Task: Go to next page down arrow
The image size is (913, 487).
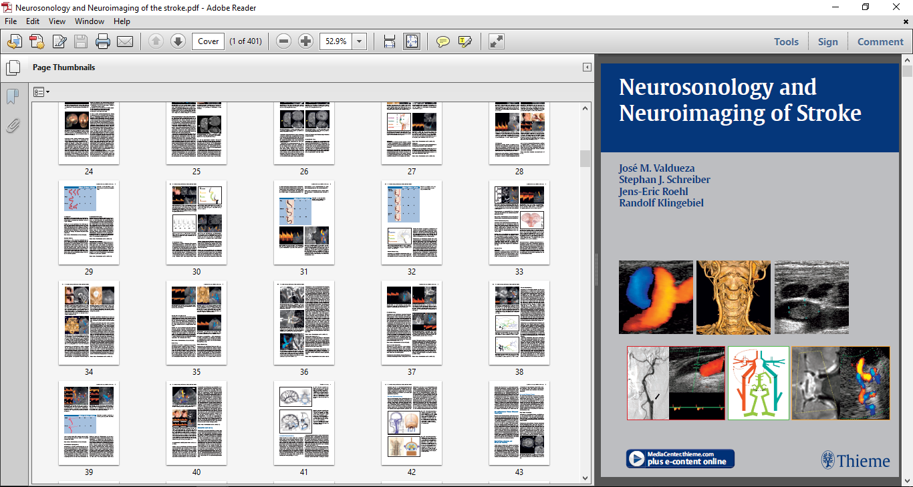Action: point(178,41)
